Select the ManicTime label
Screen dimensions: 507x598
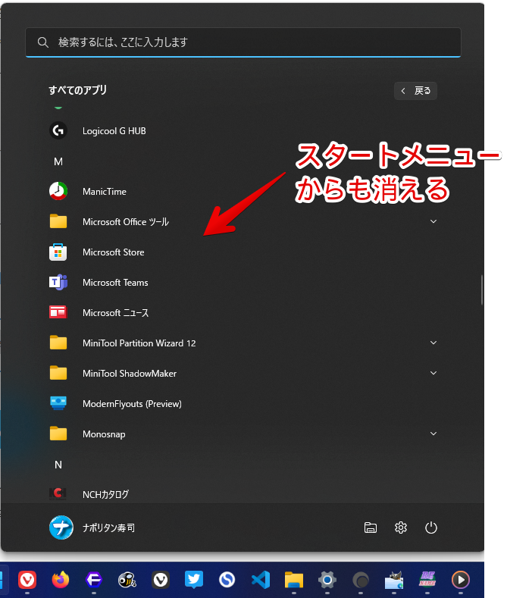coord(105,192)
